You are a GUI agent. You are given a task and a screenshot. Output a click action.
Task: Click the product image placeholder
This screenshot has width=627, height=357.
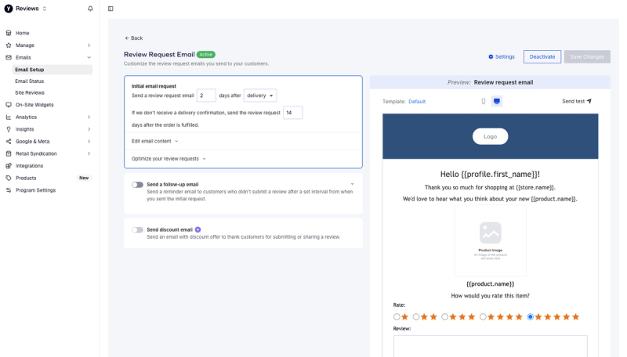[x=491, y=240]
